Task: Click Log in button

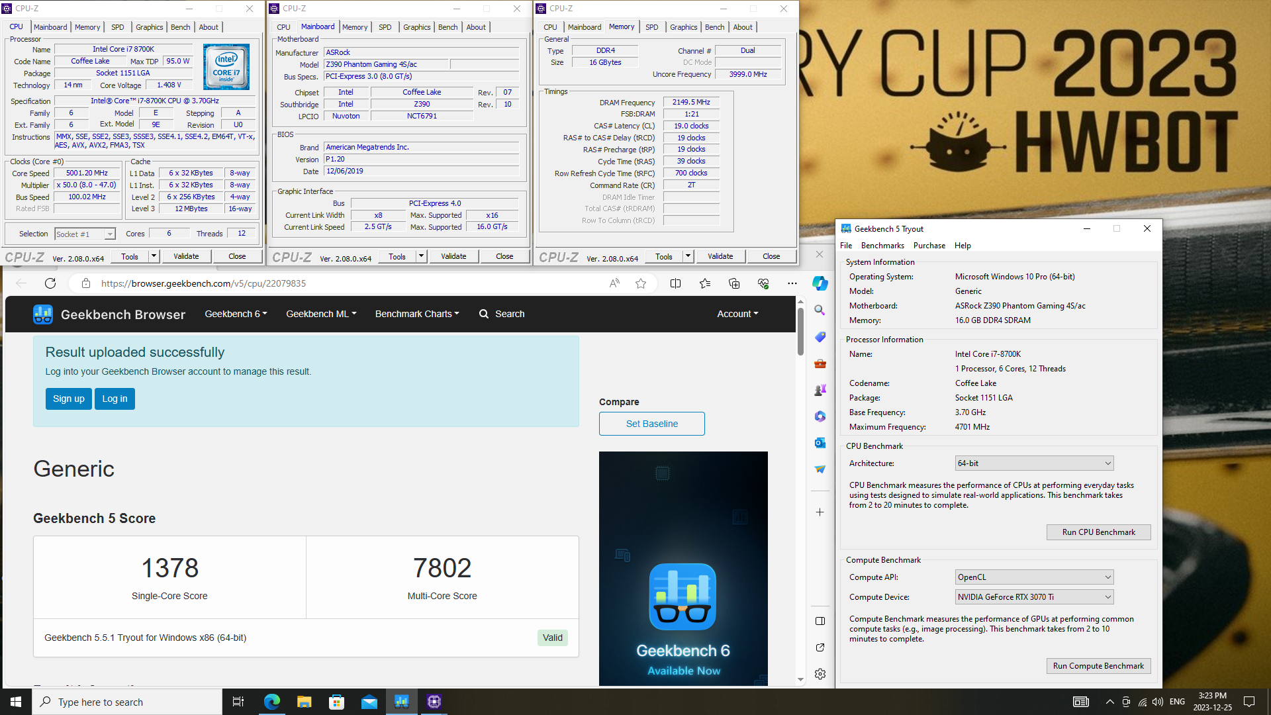Action: (115, 399)
